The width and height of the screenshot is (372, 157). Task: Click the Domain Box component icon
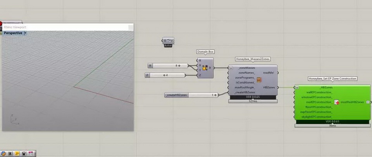(205, 68)
